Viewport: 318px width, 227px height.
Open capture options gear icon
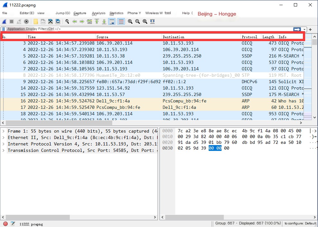[26, 22]
